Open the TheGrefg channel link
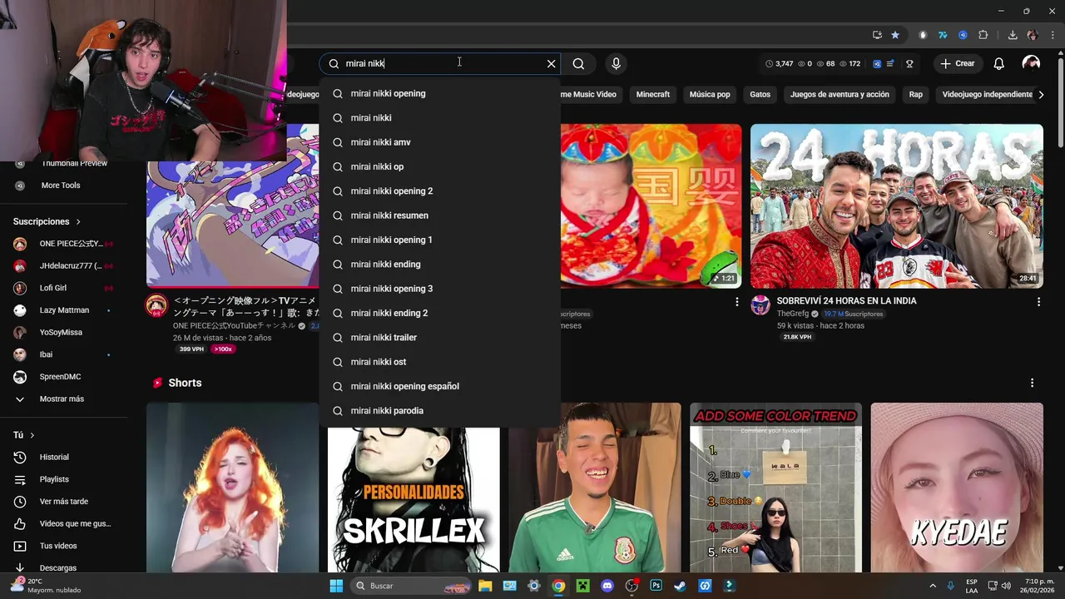Viewport: 1065px width, 599px height. pyautogui.click(x=792, y=314)
